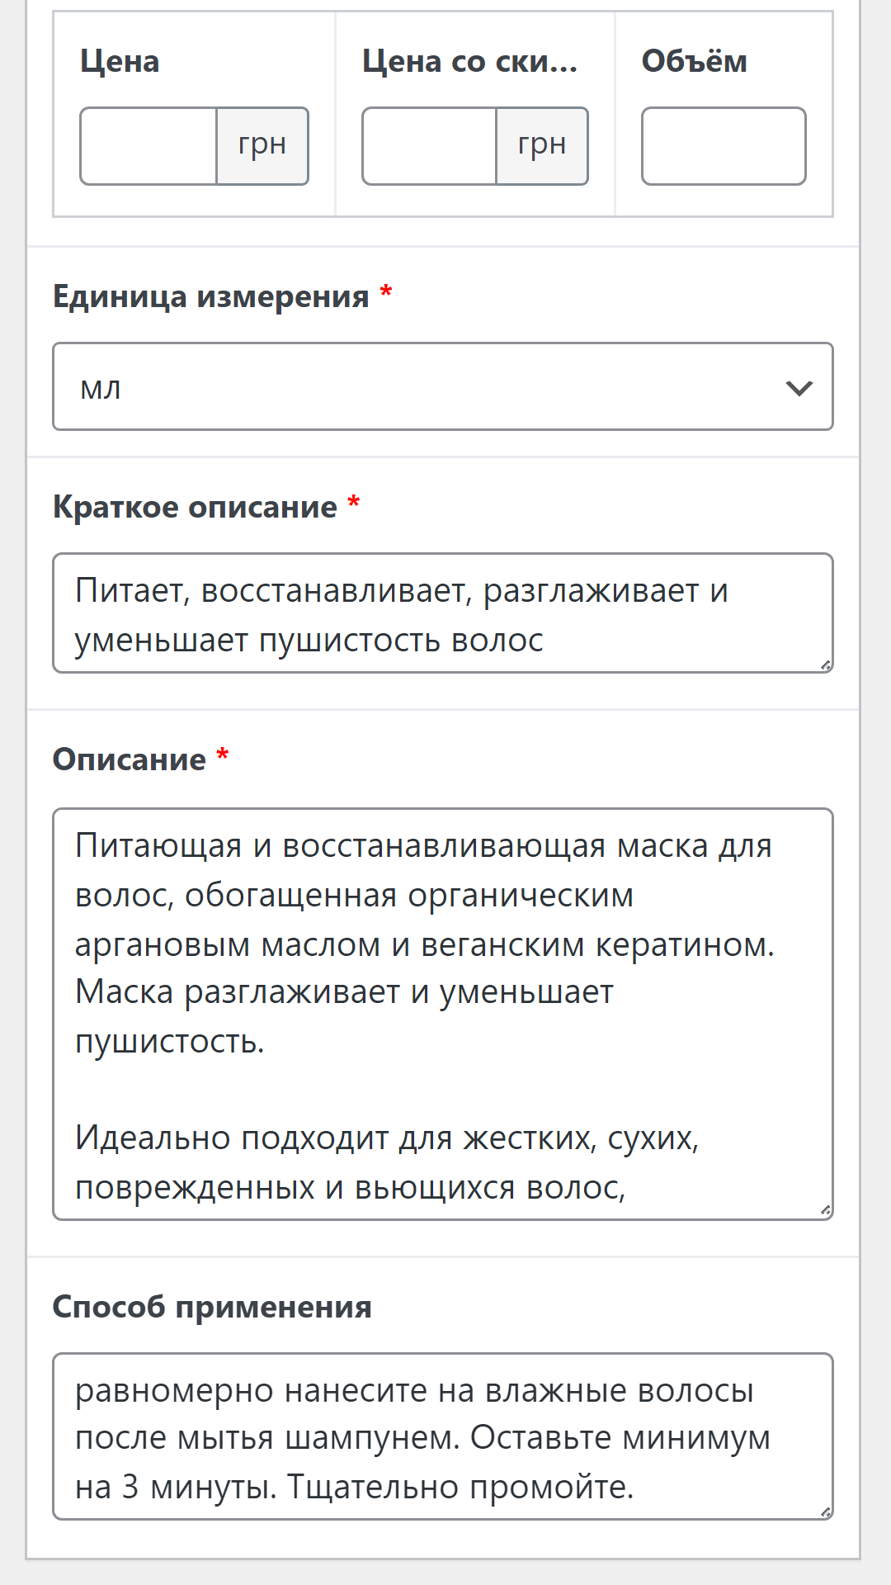
Task: Click inside the Описание text area
Action: [x=442, y=1014]
